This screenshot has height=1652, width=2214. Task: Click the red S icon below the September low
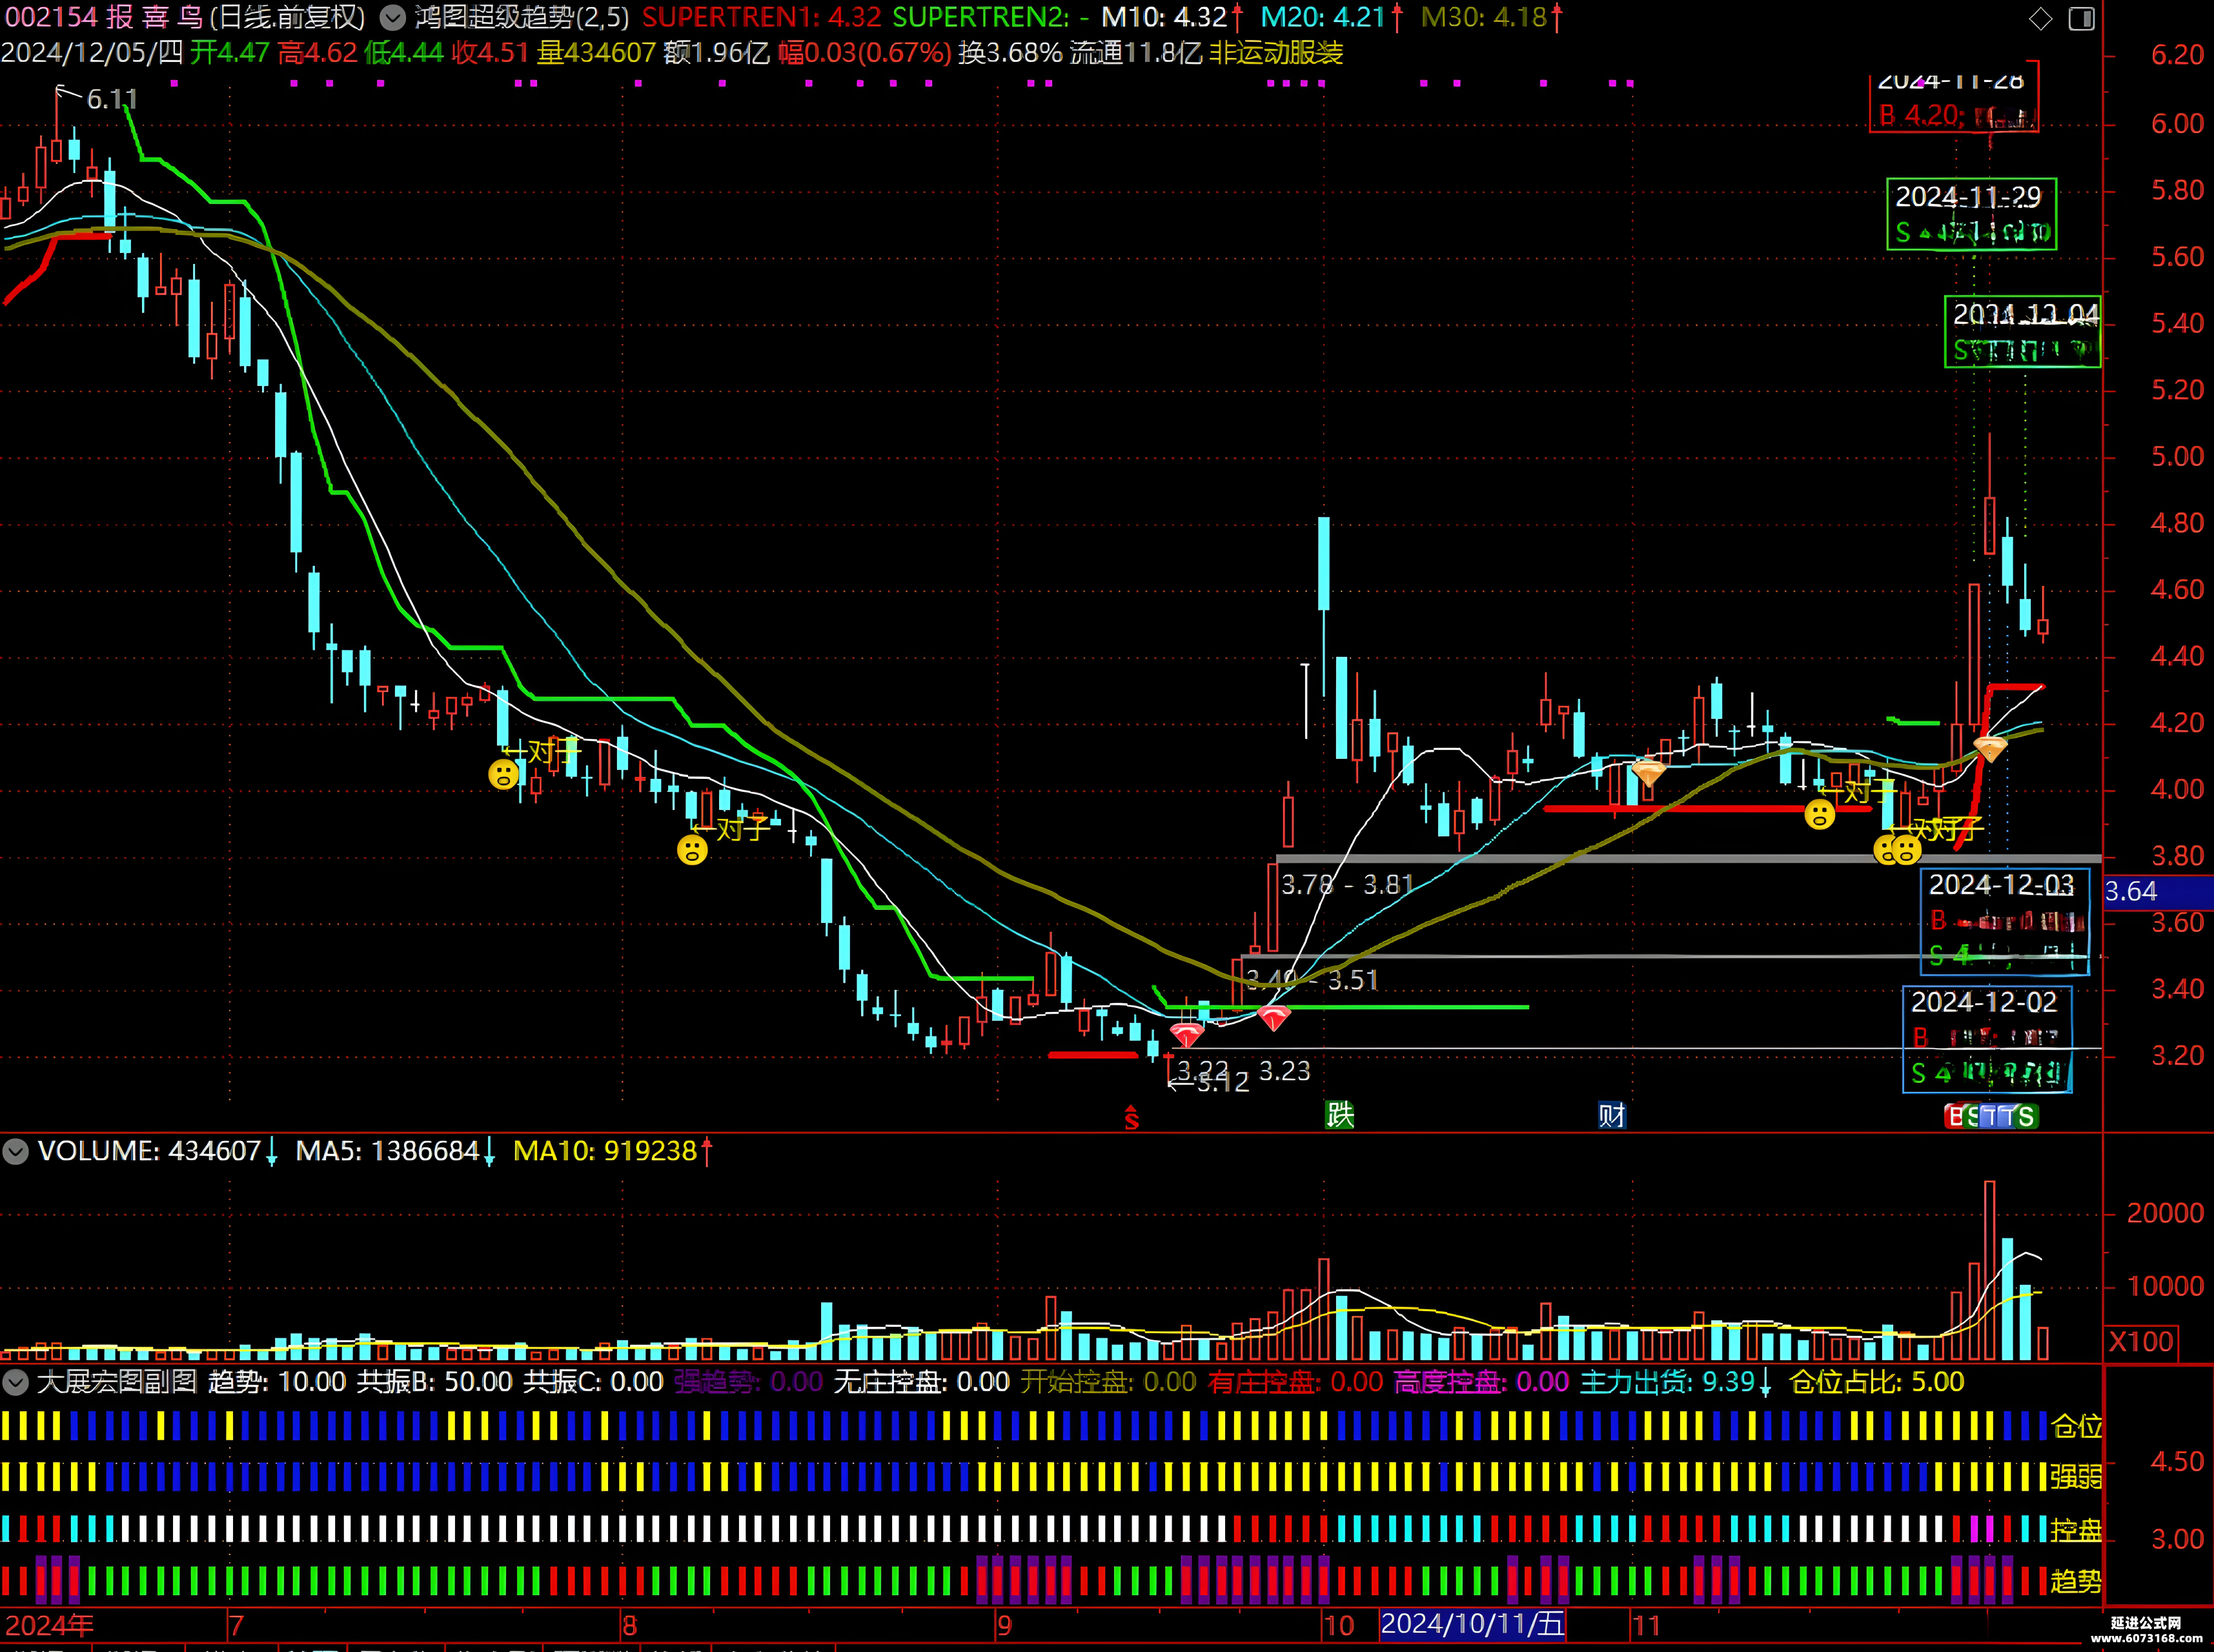[x=1131, y=1117]
